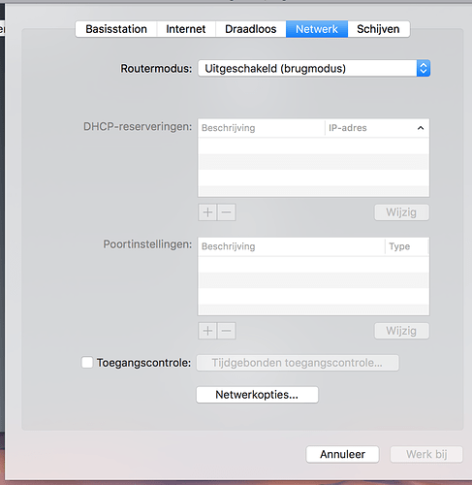Viewport: 472px width, 485px height.
Task: Add a port setting with plus icon
Action: point(207,331)
